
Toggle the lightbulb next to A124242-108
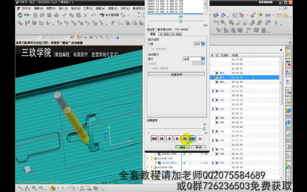[x=152, y=158]
